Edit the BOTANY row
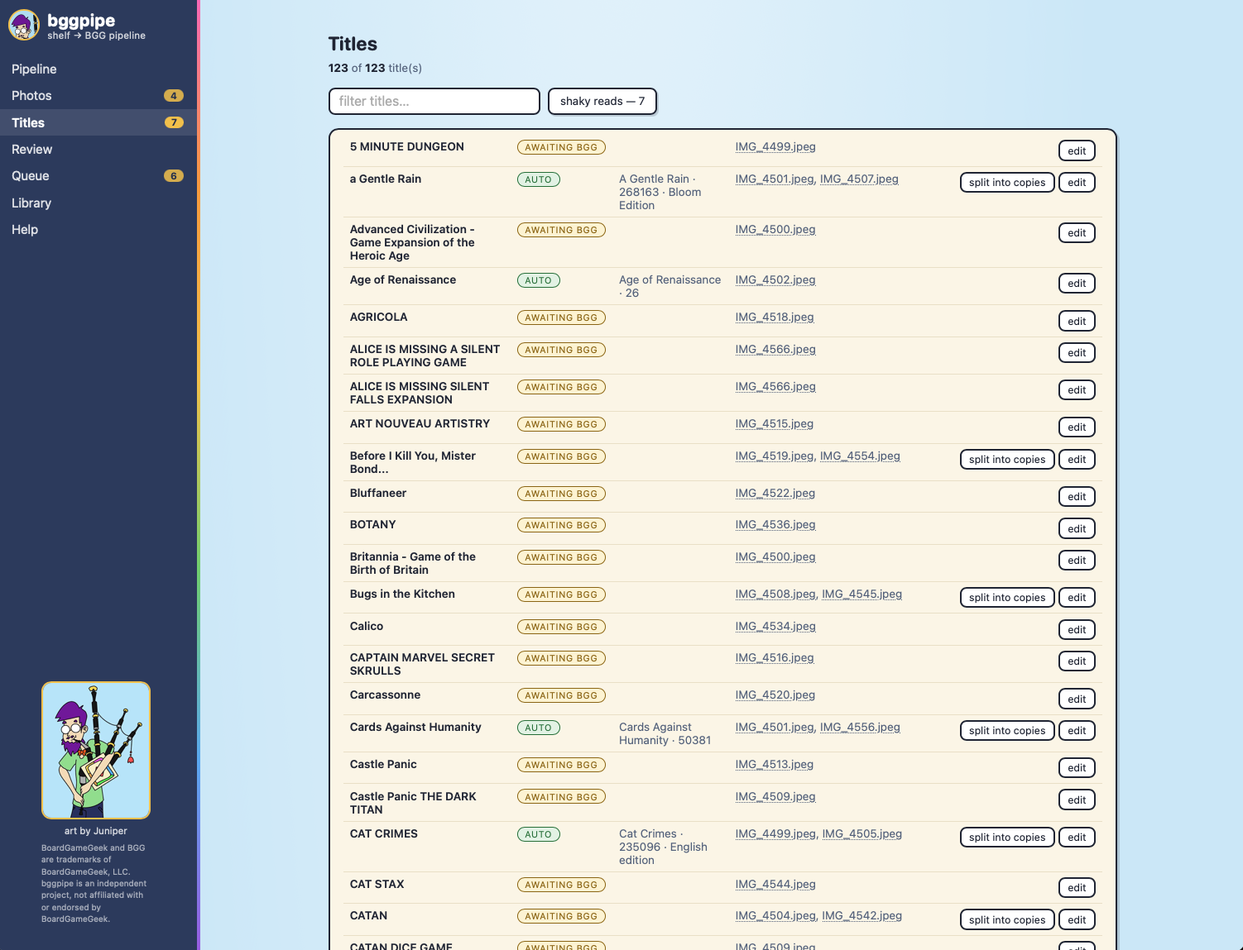1243x950 pixels. pos(1077,528)
